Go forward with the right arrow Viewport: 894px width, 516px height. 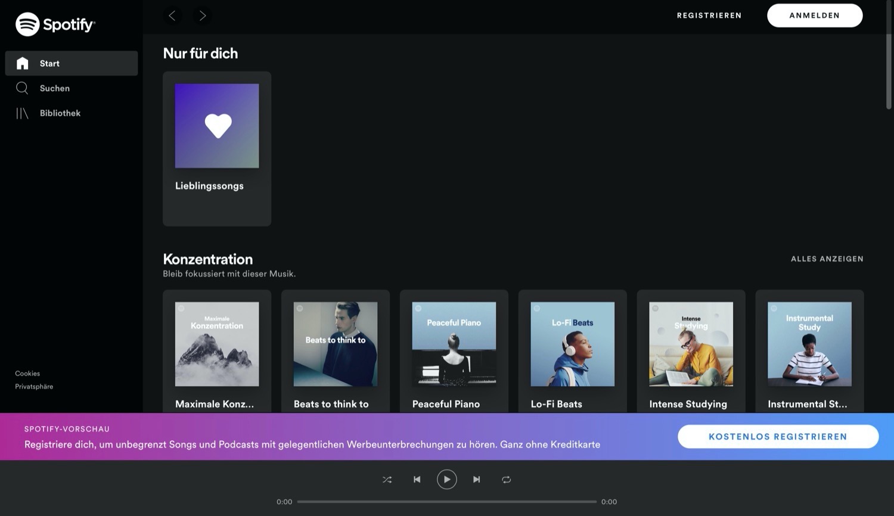[203, 15]
